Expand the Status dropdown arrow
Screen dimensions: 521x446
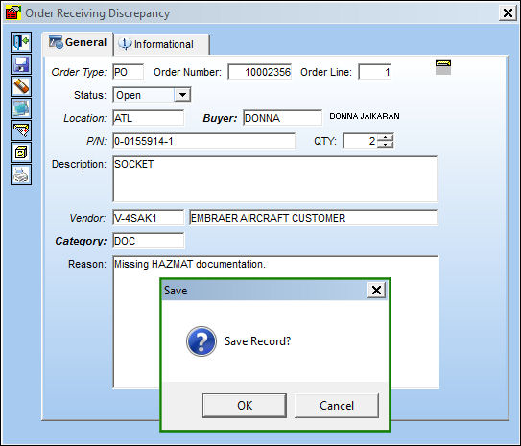pos(182,95)
